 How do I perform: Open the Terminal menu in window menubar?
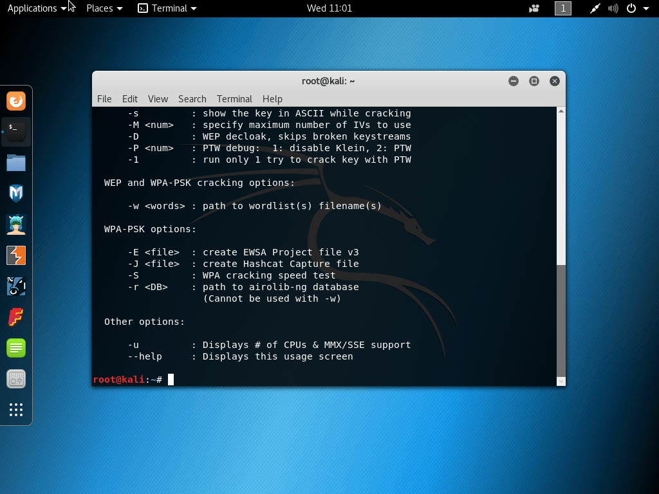point(234,98)
